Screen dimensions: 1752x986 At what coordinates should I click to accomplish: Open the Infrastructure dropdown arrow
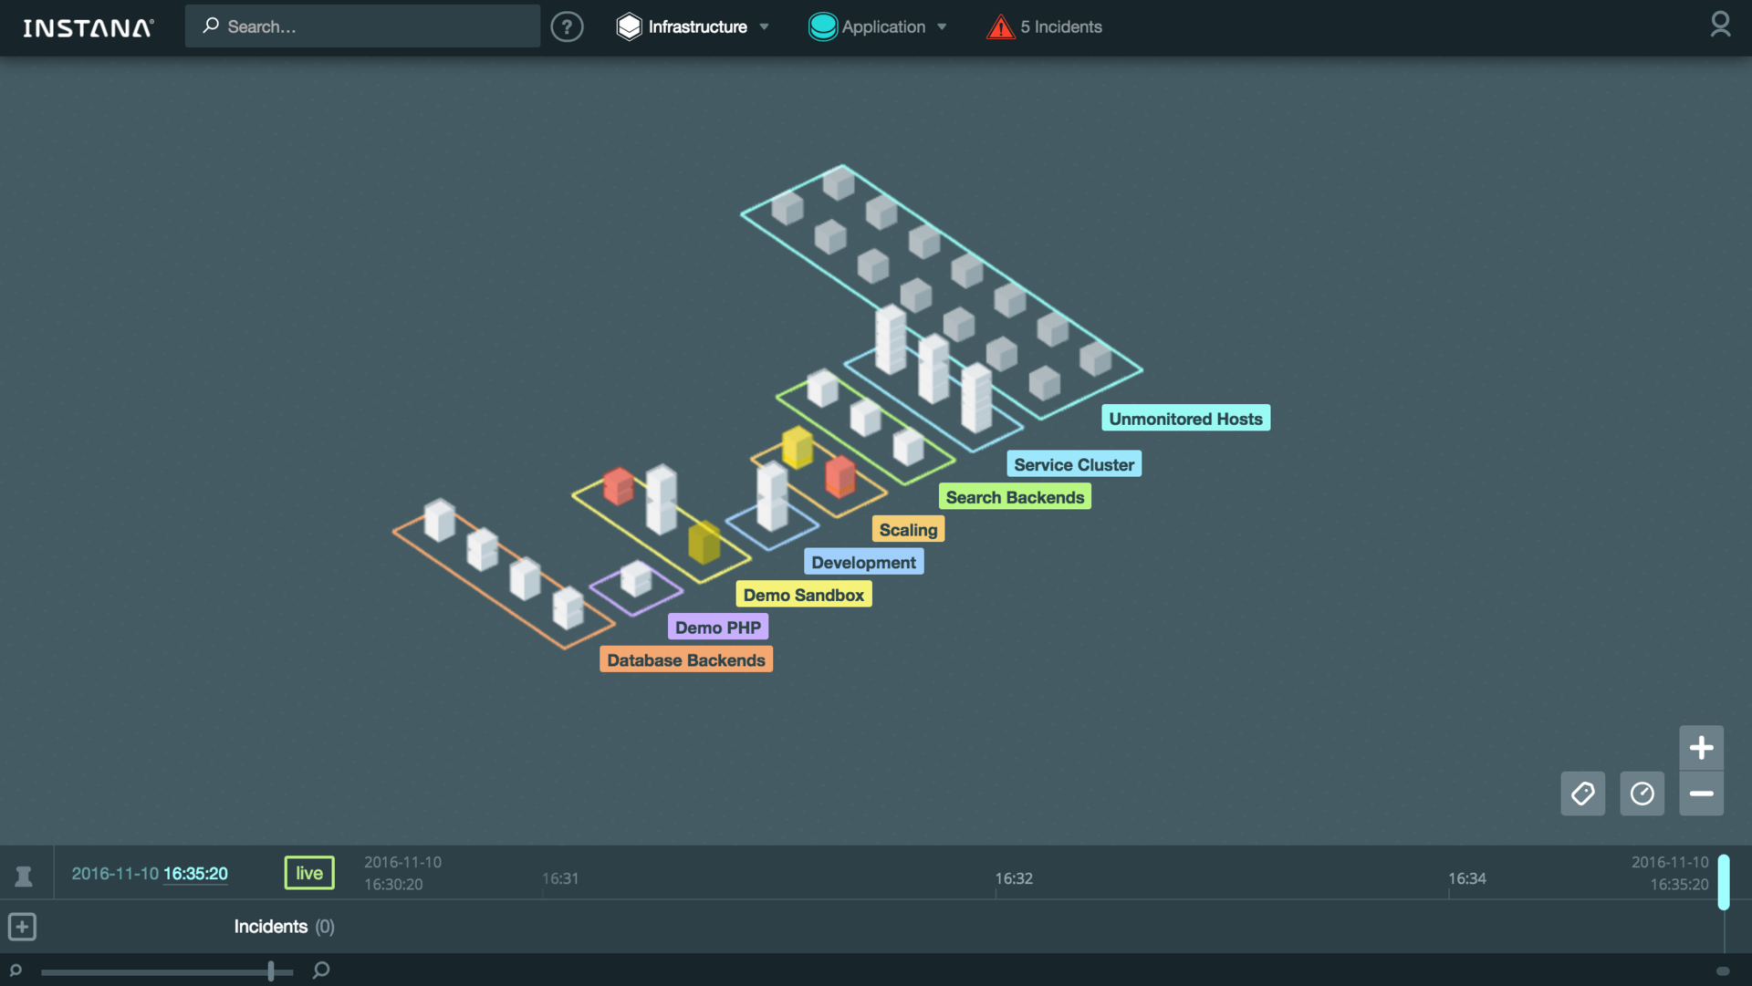[x=765, y=27]
